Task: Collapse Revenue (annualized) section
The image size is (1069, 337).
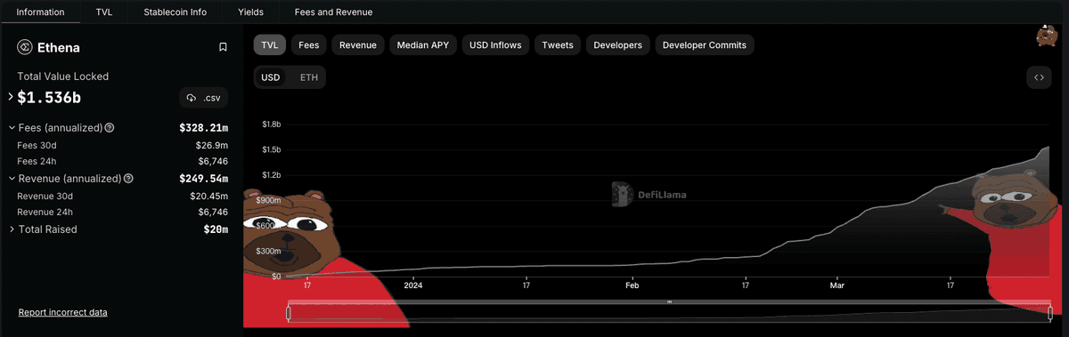Action: (x=12, y=179)
